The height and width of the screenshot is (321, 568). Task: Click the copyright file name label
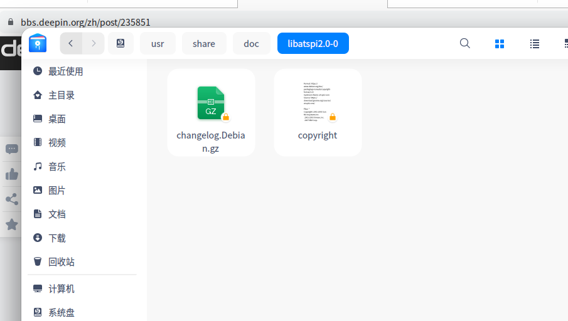coord(318,135)
